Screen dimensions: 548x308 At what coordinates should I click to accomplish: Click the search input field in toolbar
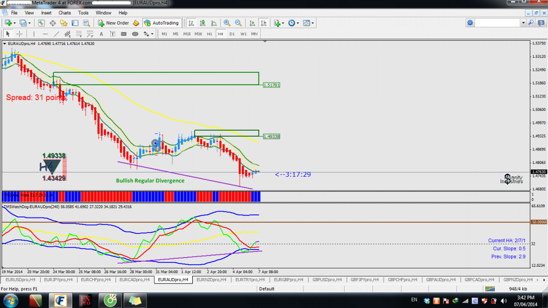click(498, 22)
